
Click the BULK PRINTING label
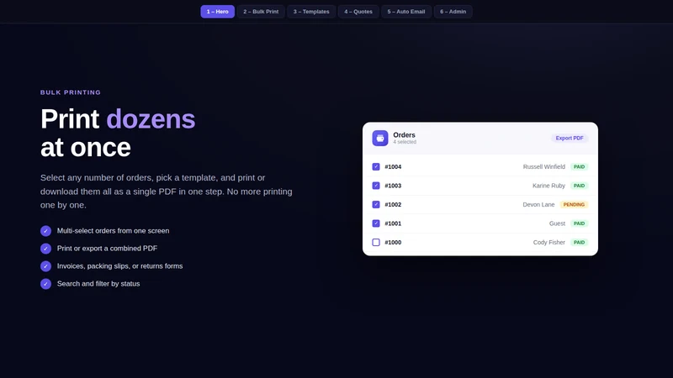[x=71, y=92]
